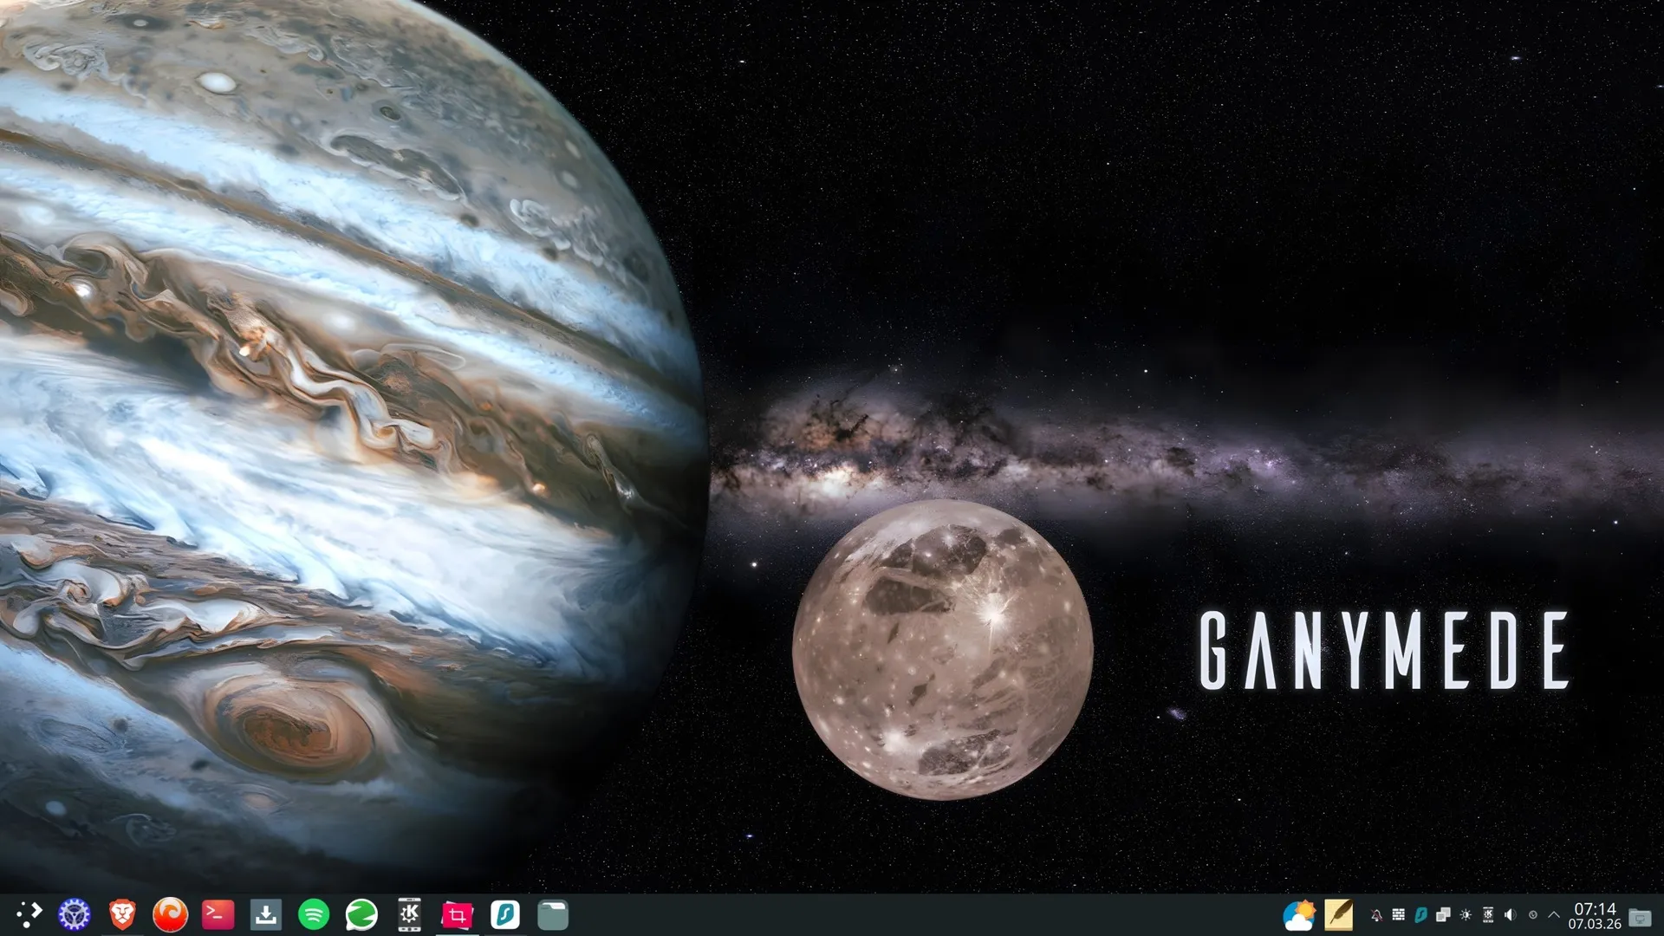Launch the orange phoenix browser icon
The width and height of the screenshot is (1664, 936).
(170, 914)
